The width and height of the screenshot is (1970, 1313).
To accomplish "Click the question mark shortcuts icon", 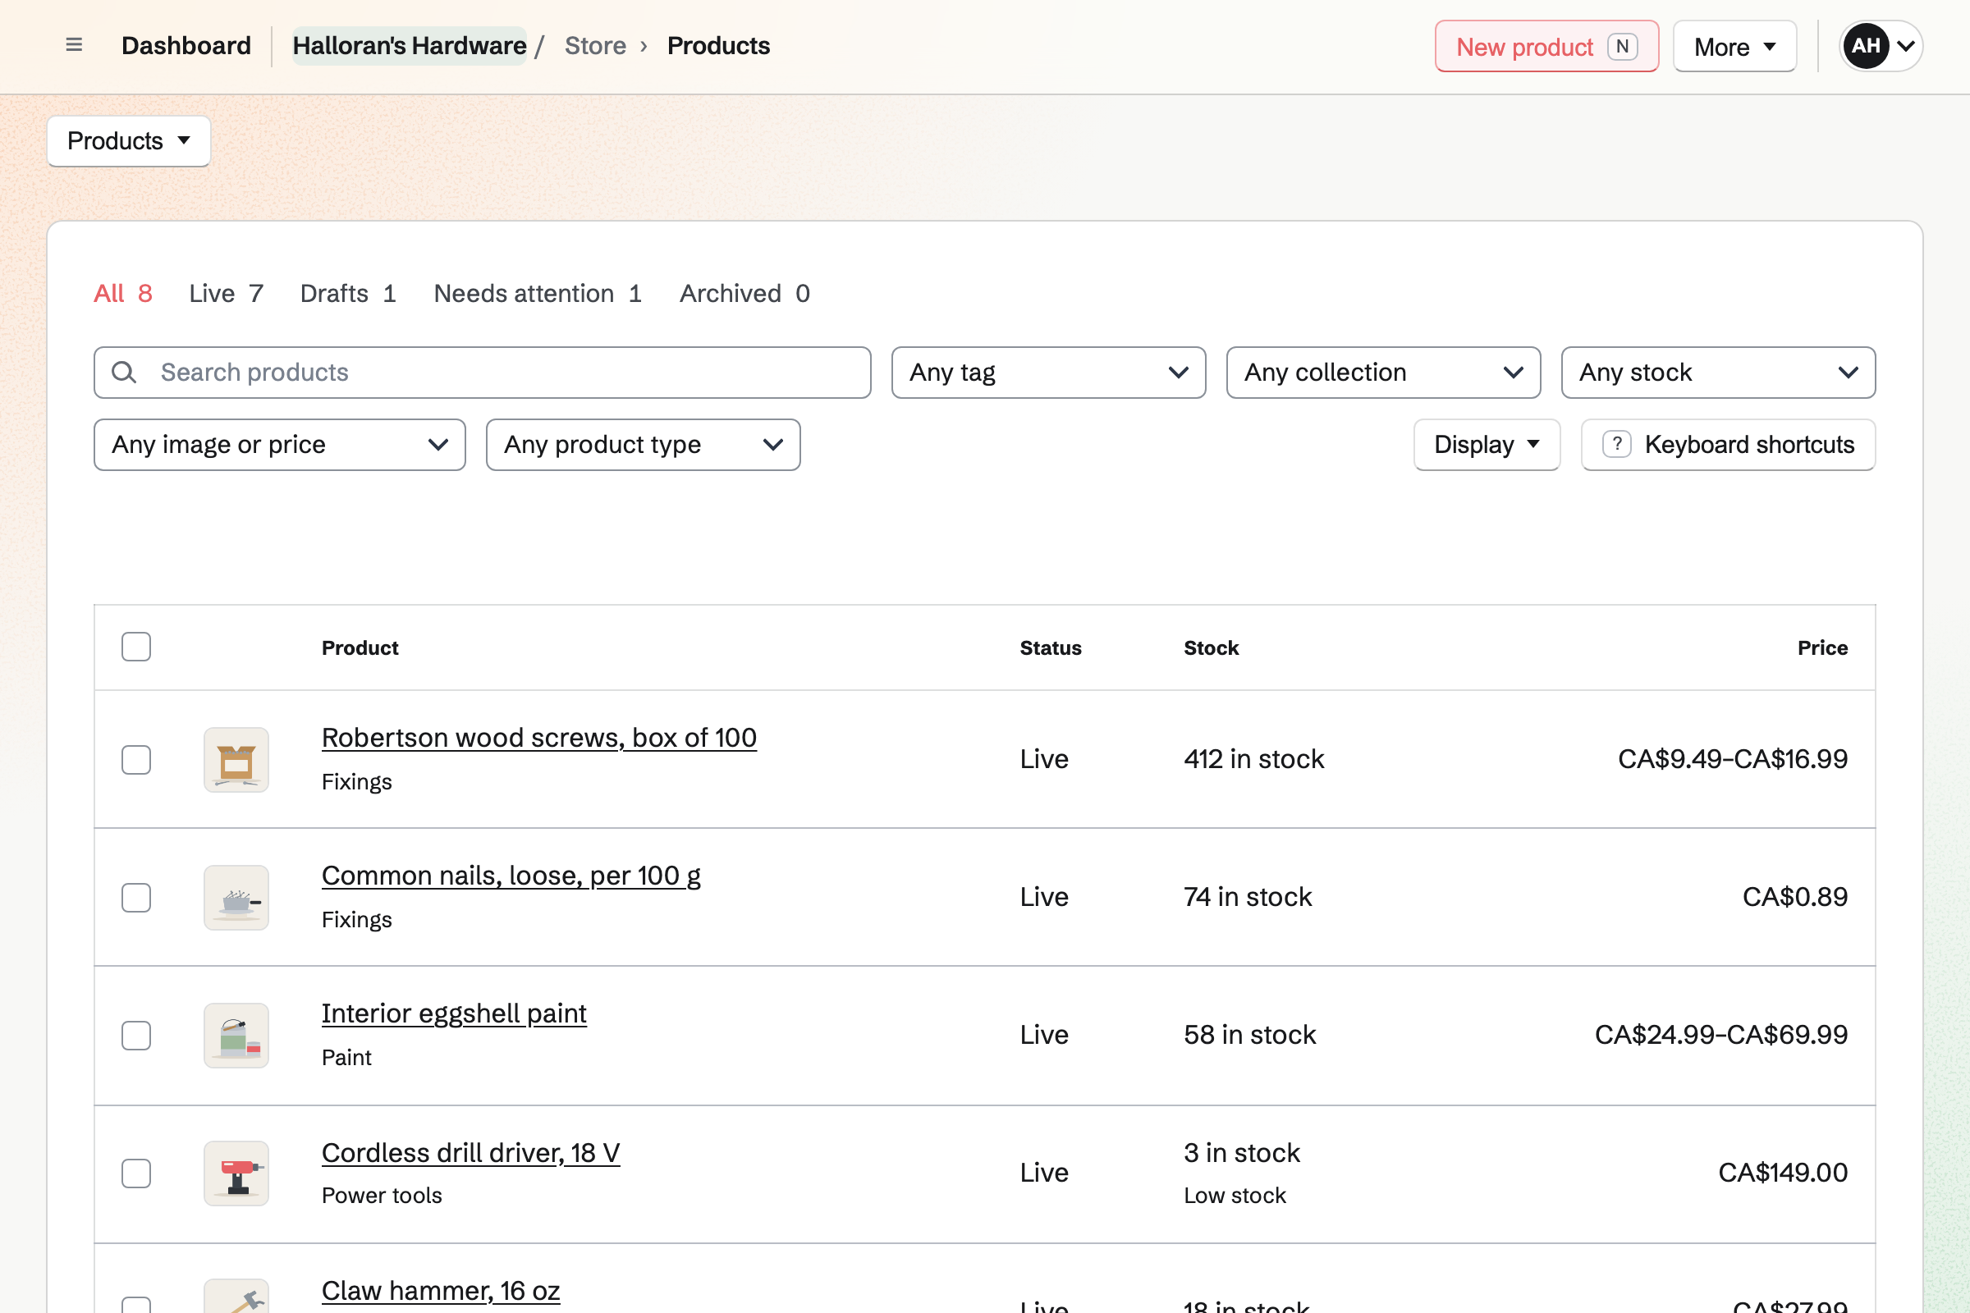I will click(1616, 445).
